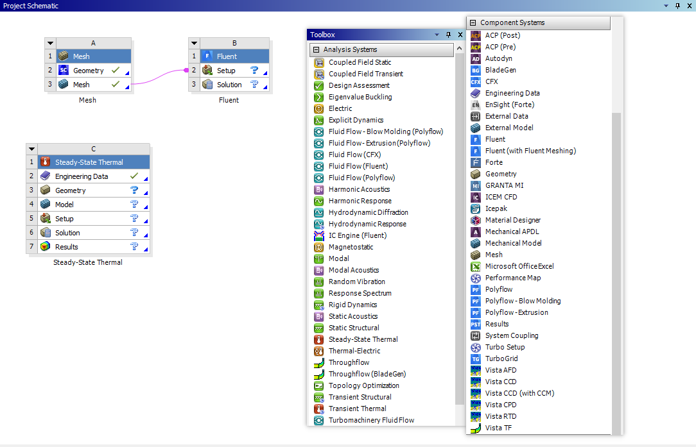Select the Transient Thermal icon
Screen dimensions: 696x447
click(x=318, y=409)
